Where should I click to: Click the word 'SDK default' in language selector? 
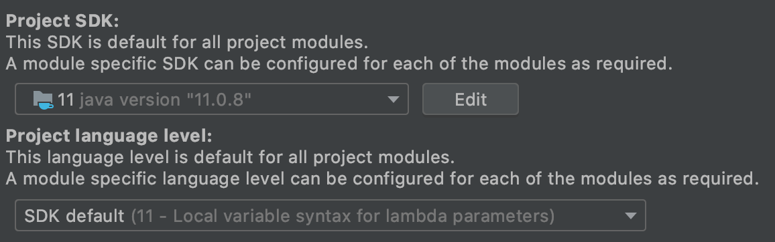(x=74, y=216)
